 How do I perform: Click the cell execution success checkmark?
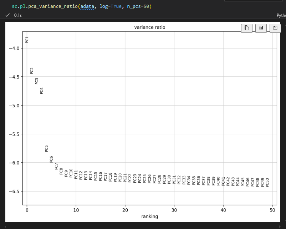[7, 15]
